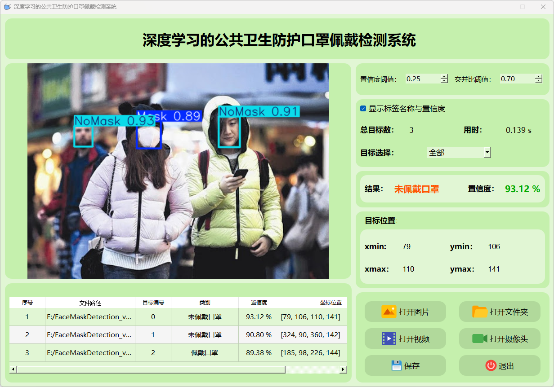Open the 目标选择 dropdown
This screenshot has height=387, width=554.
(x=487, y=153)
